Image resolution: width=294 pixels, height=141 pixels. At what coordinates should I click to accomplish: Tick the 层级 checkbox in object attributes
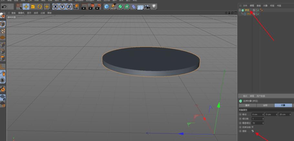pyautogui.click(x=253, y=131)
